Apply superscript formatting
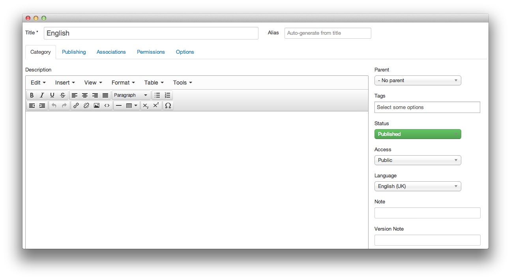Viewport: 511px width, 280px height. pos(156,105)
